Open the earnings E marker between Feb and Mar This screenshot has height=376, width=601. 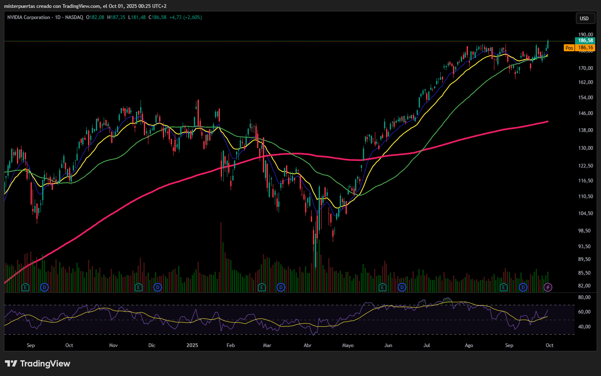(261, 287)
